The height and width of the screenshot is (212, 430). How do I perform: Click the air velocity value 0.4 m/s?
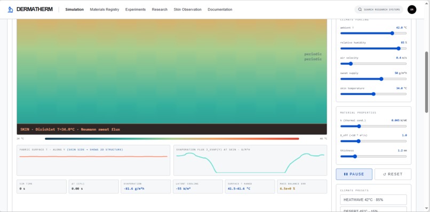click(401, 58)
